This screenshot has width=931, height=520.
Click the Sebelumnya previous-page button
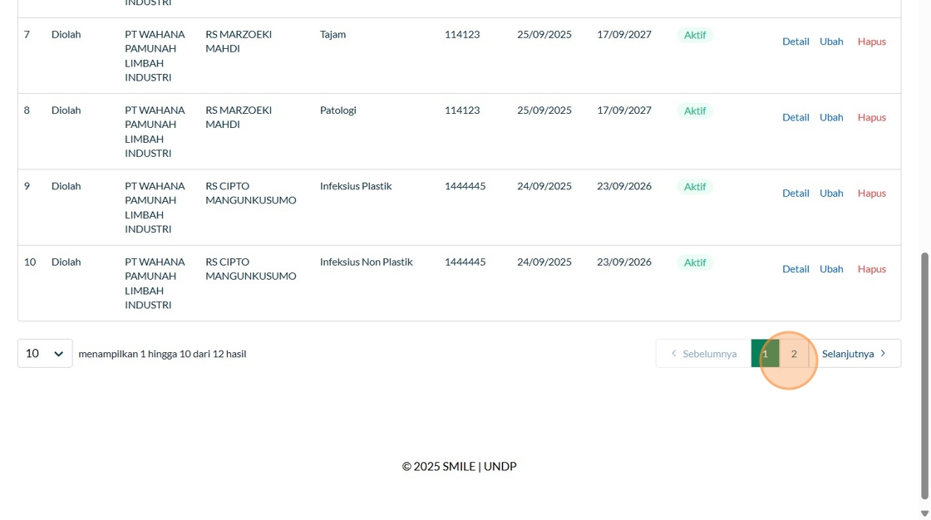point(709,353)
